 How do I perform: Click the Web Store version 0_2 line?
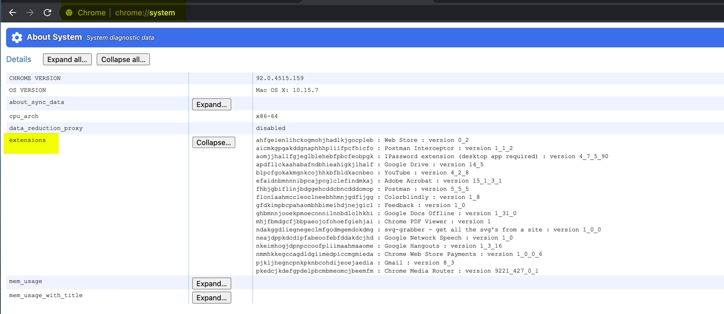[363, 140]
